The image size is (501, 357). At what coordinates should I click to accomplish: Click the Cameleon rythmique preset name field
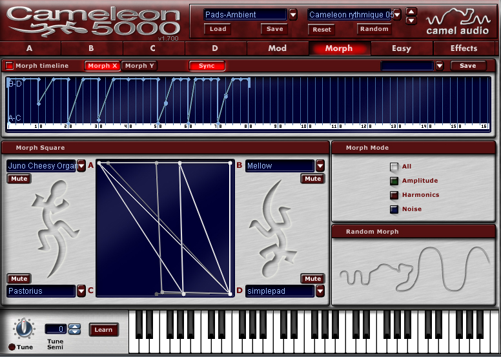[350, 15]
